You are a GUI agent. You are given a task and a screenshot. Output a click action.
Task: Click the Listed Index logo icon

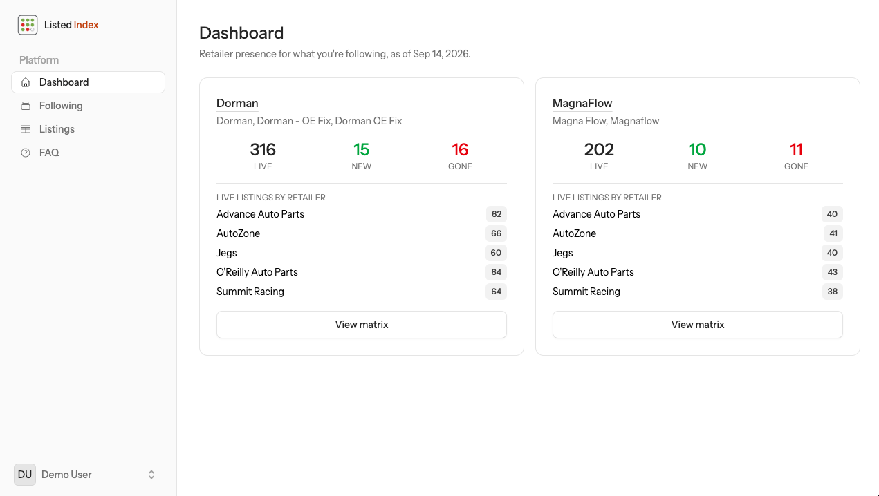(x=28, y=25)
